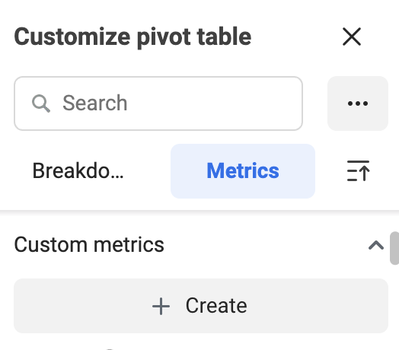Show more panel options via ellipsis button

click(358, 103)
